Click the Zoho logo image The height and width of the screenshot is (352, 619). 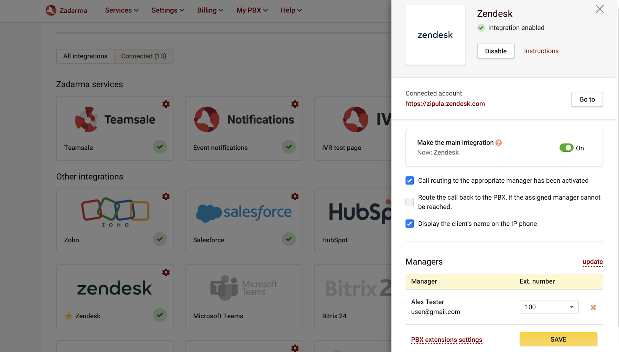pyautogui.click(x=115, y=212)
